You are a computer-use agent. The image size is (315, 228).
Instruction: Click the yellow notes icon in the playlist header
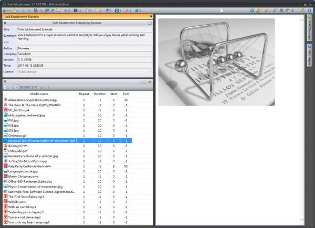(144, 82)
